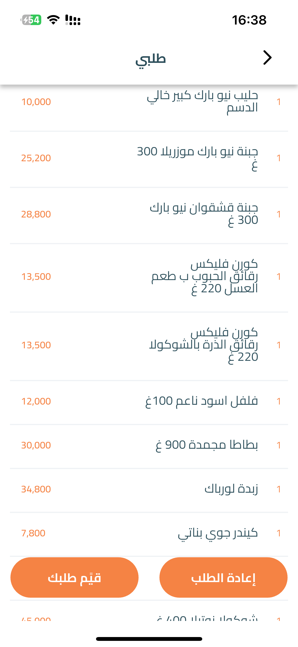This screenshot has width=298, height=647.
Task: Select the كيندر جوي بناتي item
Action: click(x=218, y=533)
